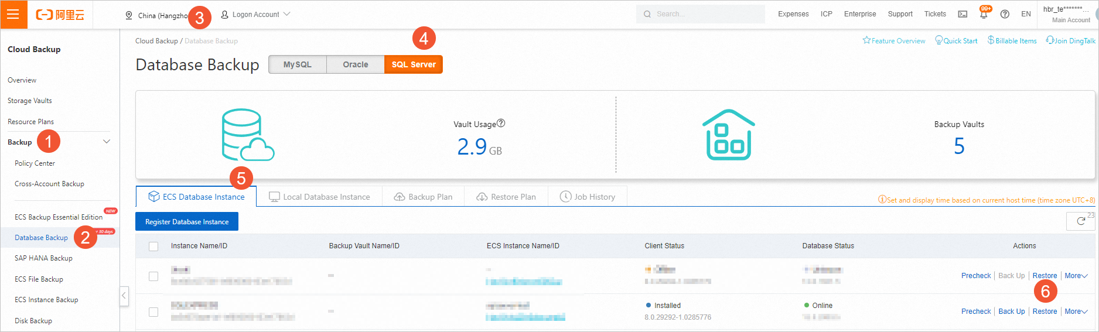Select Database Backup in sidebar
The width and height of the screenshot is (1099, 332).
pos(41,238)
